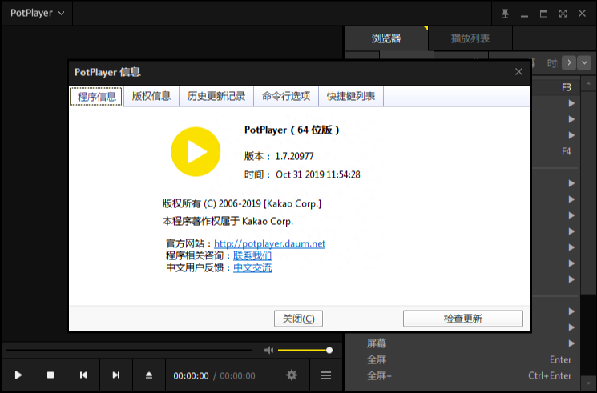Viewport: 597px width, 393px height.
Task: Open the PotPlayer main menu dropdown
Action: (37, 14)
